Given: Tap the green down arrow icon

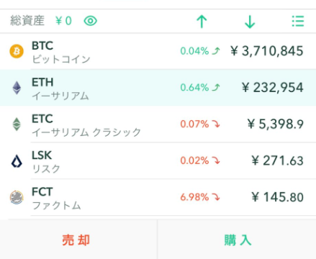Looking at the screenshot, I should [x=250, y=22].
